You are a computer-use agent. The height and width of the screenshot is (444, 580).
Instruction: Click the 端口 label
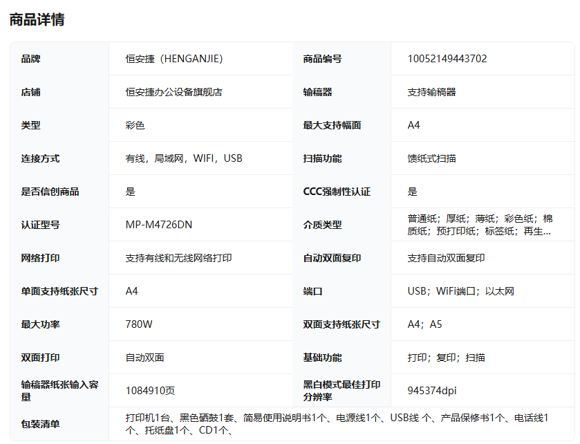point(312,291)
